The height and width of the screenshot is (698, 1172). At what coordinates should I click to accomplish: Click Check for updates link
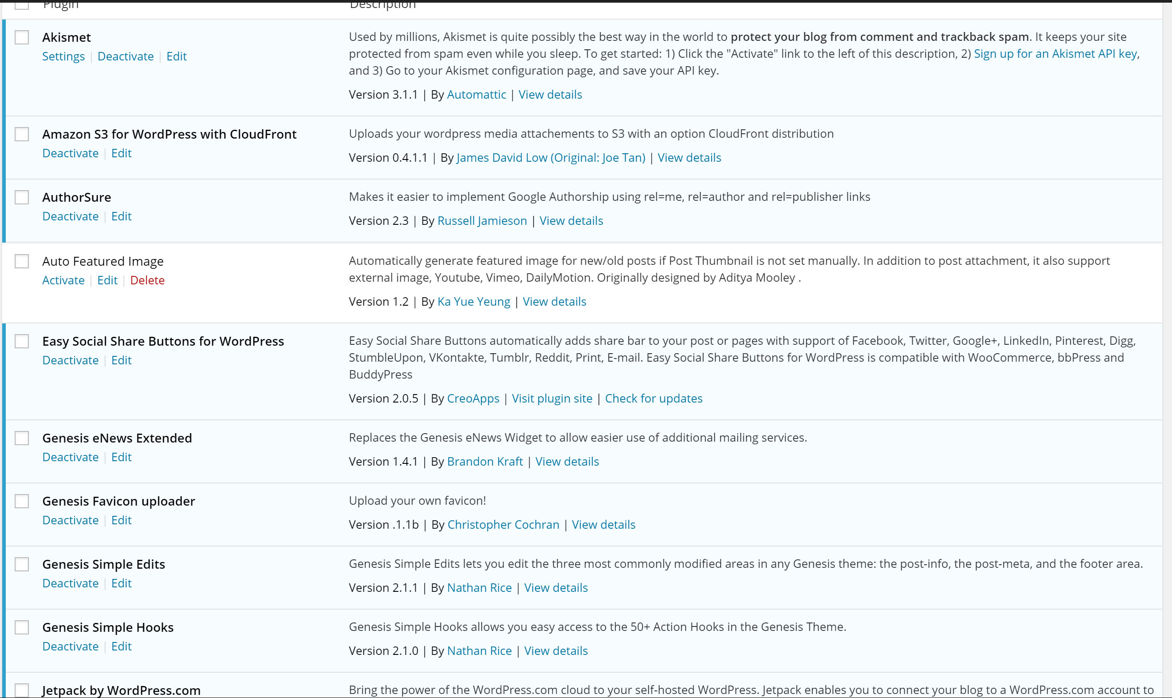pos(653,399)
